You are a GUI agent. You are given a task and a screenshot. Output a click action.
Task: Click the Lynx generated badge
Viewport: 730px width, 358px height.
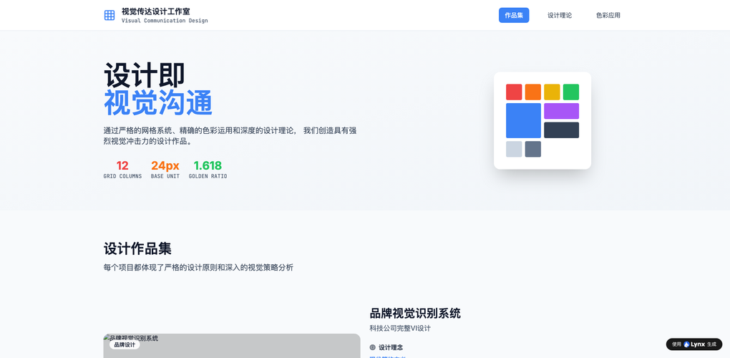pyautogui.click(x=694, y=344)
